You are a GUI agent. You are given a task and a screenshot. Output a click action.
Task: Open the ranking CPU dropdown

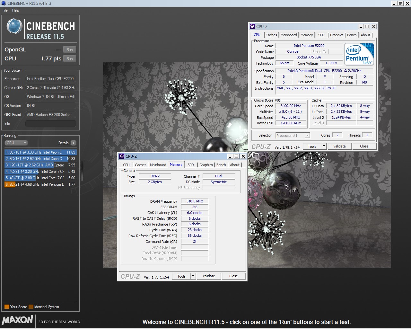16,143
